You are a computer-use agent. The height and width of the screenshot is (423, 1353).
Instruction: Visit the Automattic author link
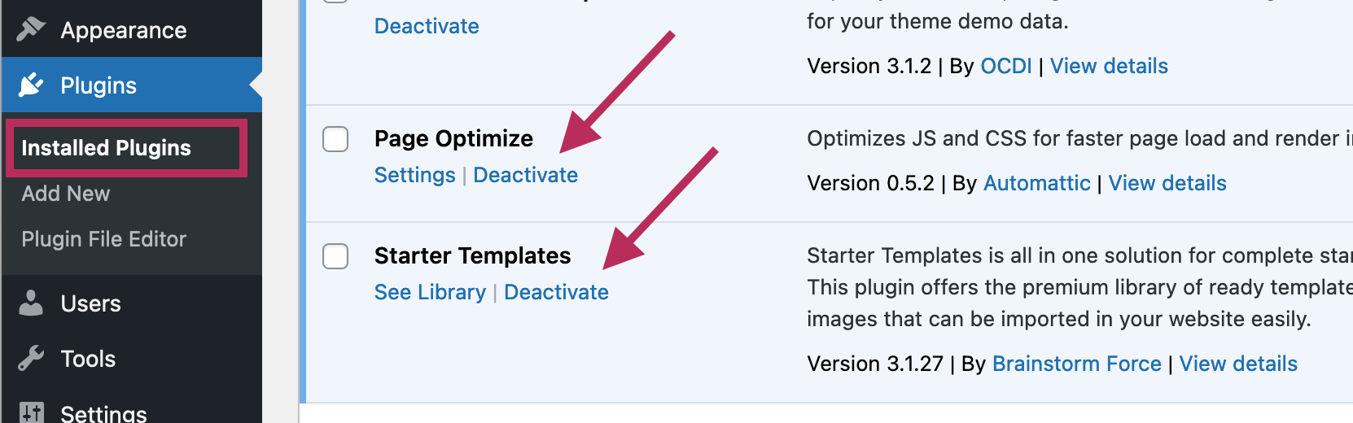(x=1037, y=183)
